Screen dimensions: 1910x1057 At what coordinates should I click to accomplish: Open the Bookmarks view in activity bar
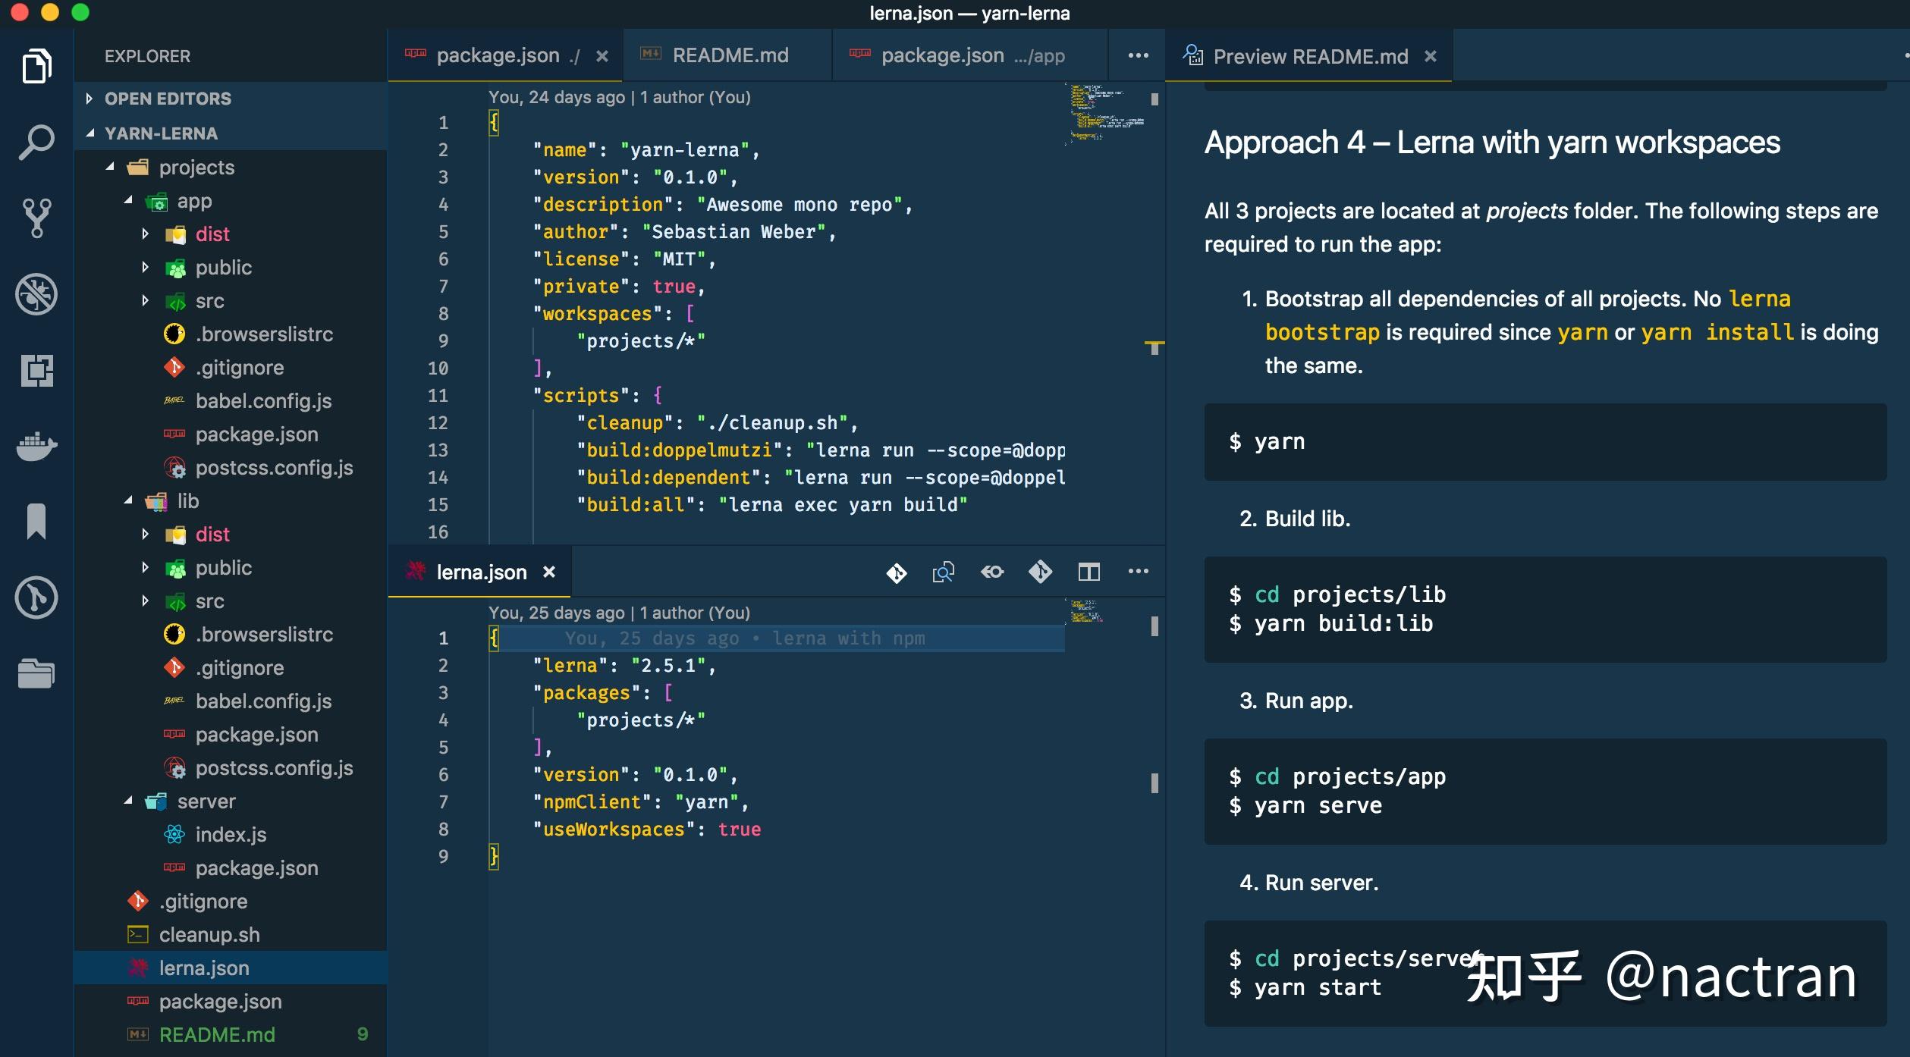(36, 522)
